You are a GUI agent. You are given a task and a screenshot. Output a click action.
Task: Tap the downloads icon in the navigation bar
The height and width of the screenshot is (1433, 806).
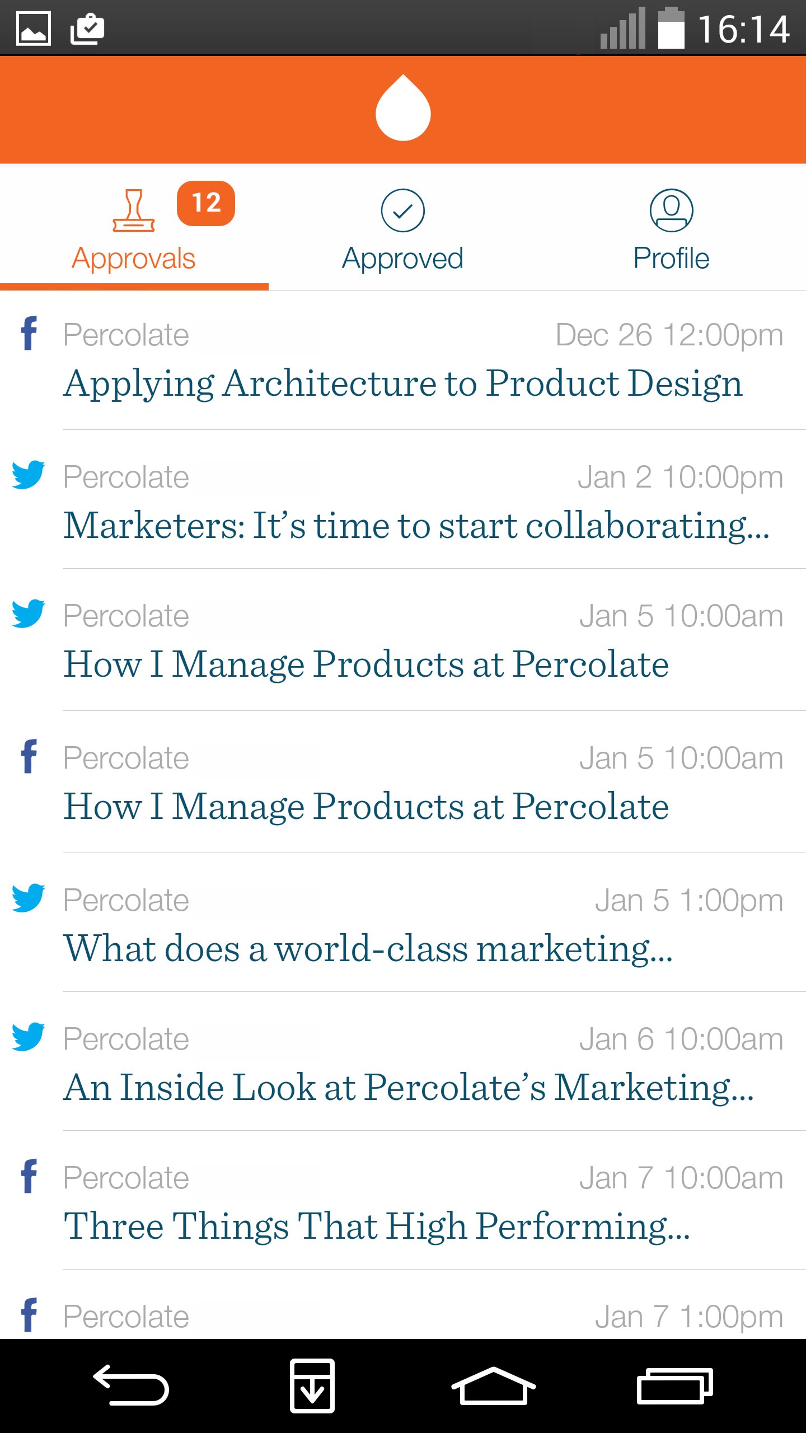[x=312, y=1385]
